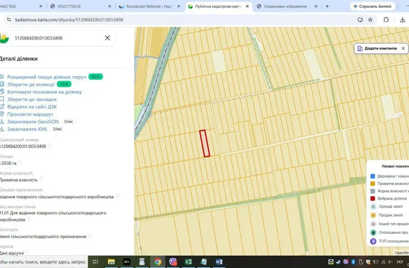Open site information icon in address bar
Image resolution: width=409 pixels, height=268 pixels.
(x=9, y=20)
